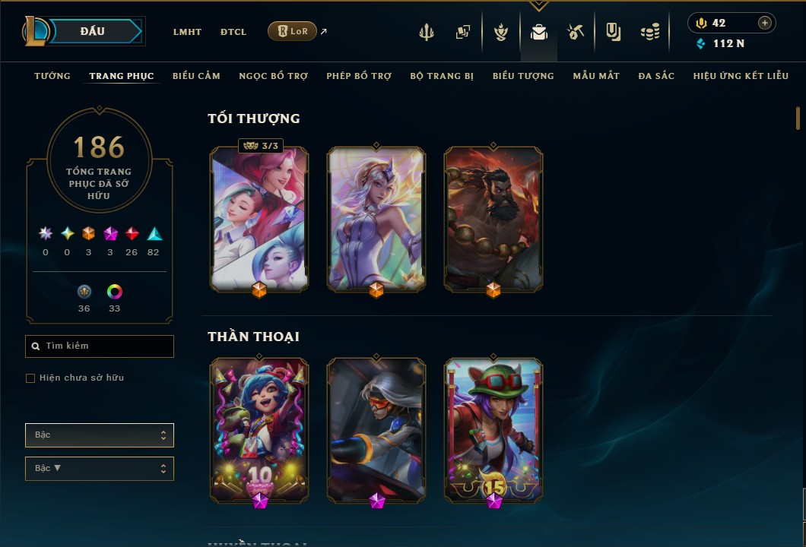Click the League of Legends logo
The image size is (806, 547).
point(35,31)
